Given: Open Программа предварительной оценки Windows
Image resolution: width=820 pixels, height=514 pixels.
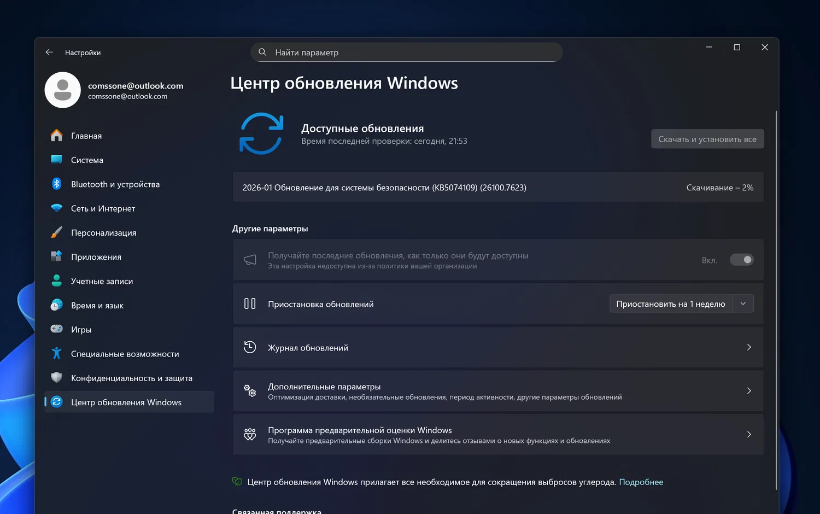Looking at the screenshot, I should point(498,434).
